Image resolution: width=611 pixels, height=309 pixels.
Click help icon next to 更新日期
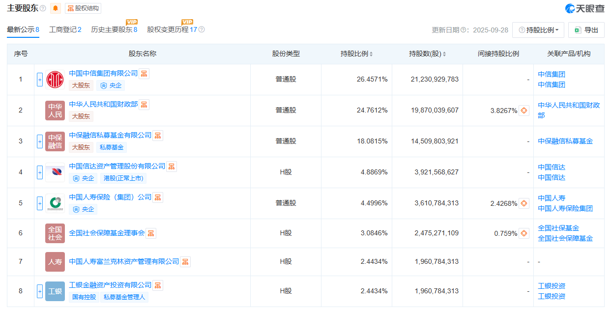tap(463, 30)
